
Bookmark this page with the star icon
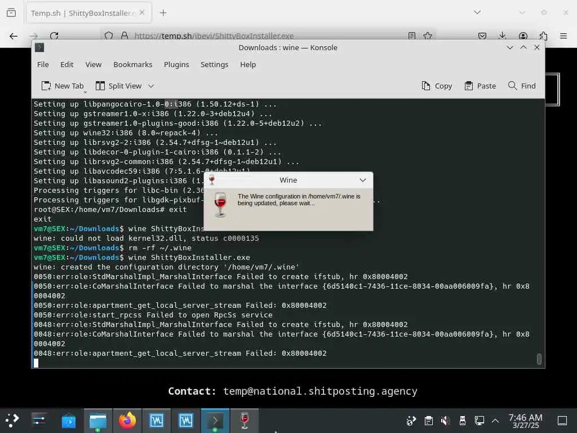point(428,36)
